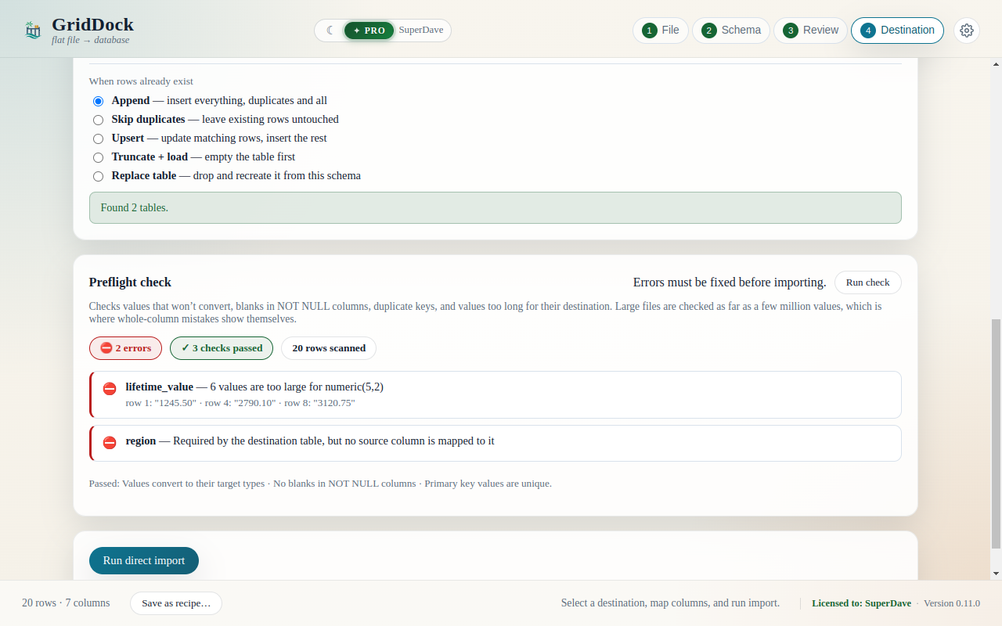Click the PRO badge

click(369, 31)
